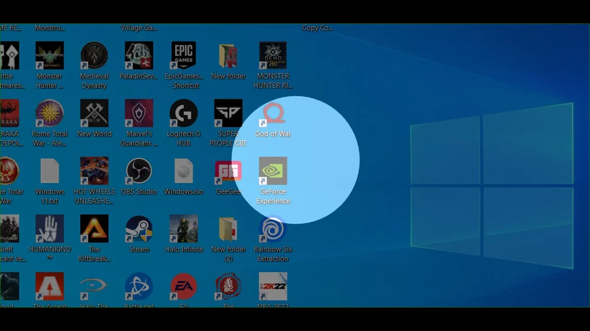
Task: Open Rainbow Six Extraction shortcut
Action: click(273, 228)
